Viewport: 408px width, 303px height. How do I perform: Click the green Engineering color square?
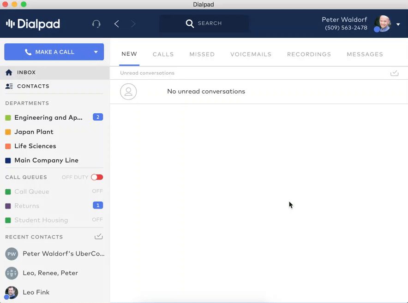8,118
